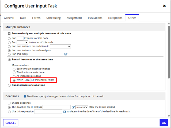Viewport: 171px width, 128px height.
Task: Open expression editor for deadline expression field
Action: click(65, 112)
